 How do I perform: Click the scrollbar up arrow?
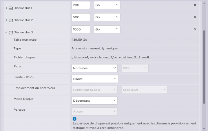coord(204,3)
